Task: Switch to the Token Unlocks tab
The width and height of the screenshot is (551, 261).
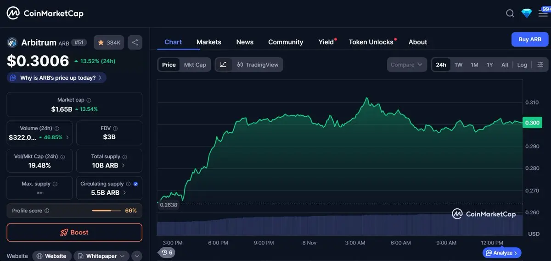Action: pos(371,42)
